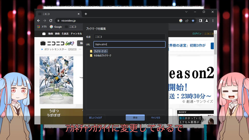The height and width of the screenshot is (140, 249).
Task: Click the 新しいフォルダ button
Action: (95, 118)
